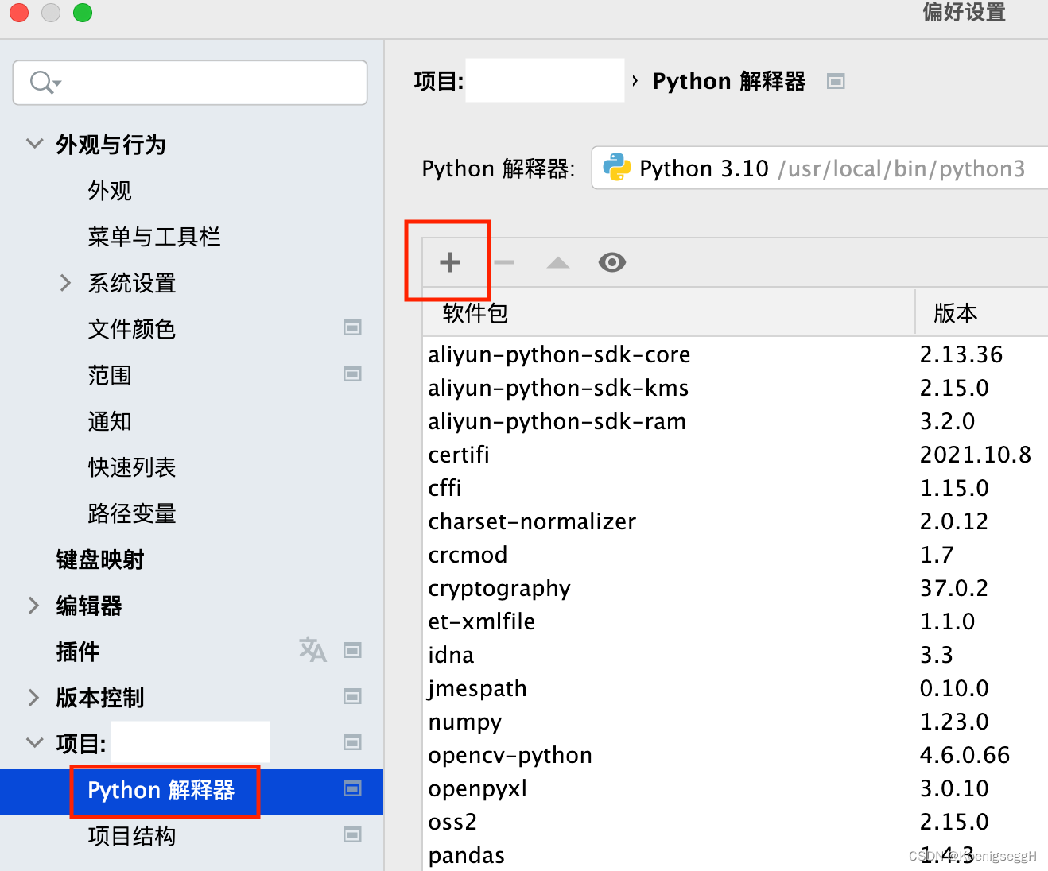The image size is (1048, 871).
Task: Open 快速列表 settings
Action: [131, 467]
